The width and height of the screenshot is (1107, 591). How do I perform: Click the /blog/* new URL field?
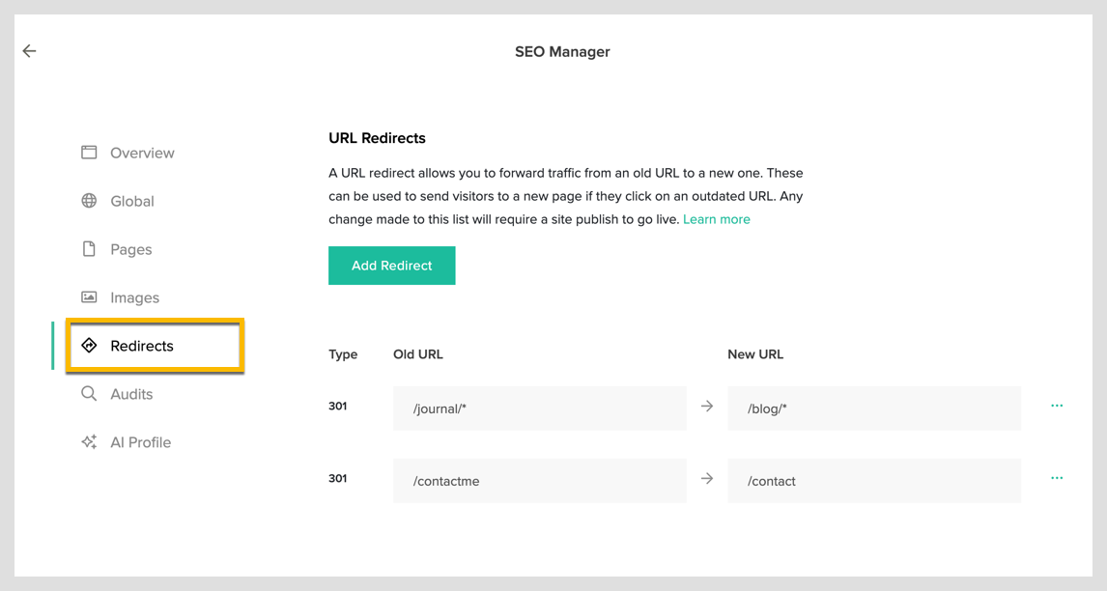[x=873, y=408]
